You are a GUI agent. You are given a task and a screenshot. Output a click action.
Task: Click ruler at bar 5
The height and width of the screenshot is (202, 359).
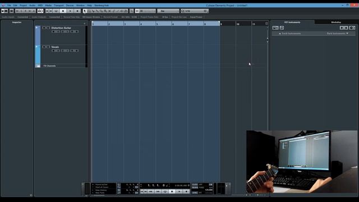[157, 24]
